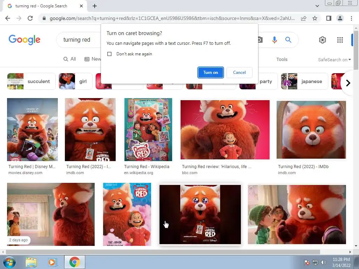Open the Tools option
This screenshot has width=359, height=269.
[x=282, y=60]
